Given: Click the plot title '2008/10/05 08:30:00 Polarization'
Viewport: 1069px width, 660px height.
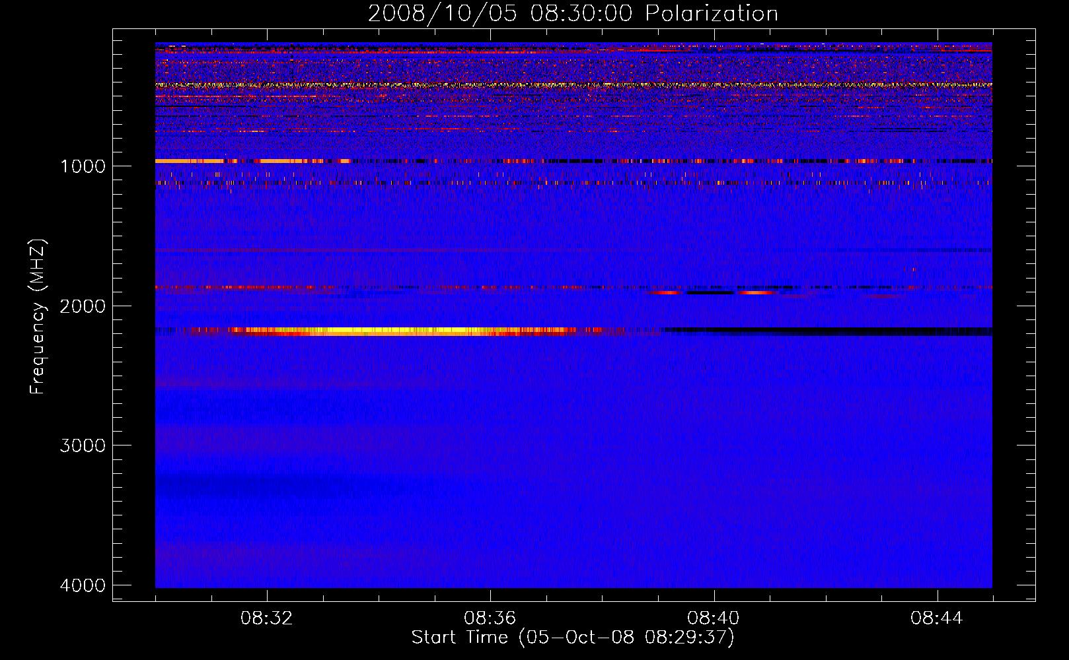Looking at the screenshot, I should [x=573, y=13].
